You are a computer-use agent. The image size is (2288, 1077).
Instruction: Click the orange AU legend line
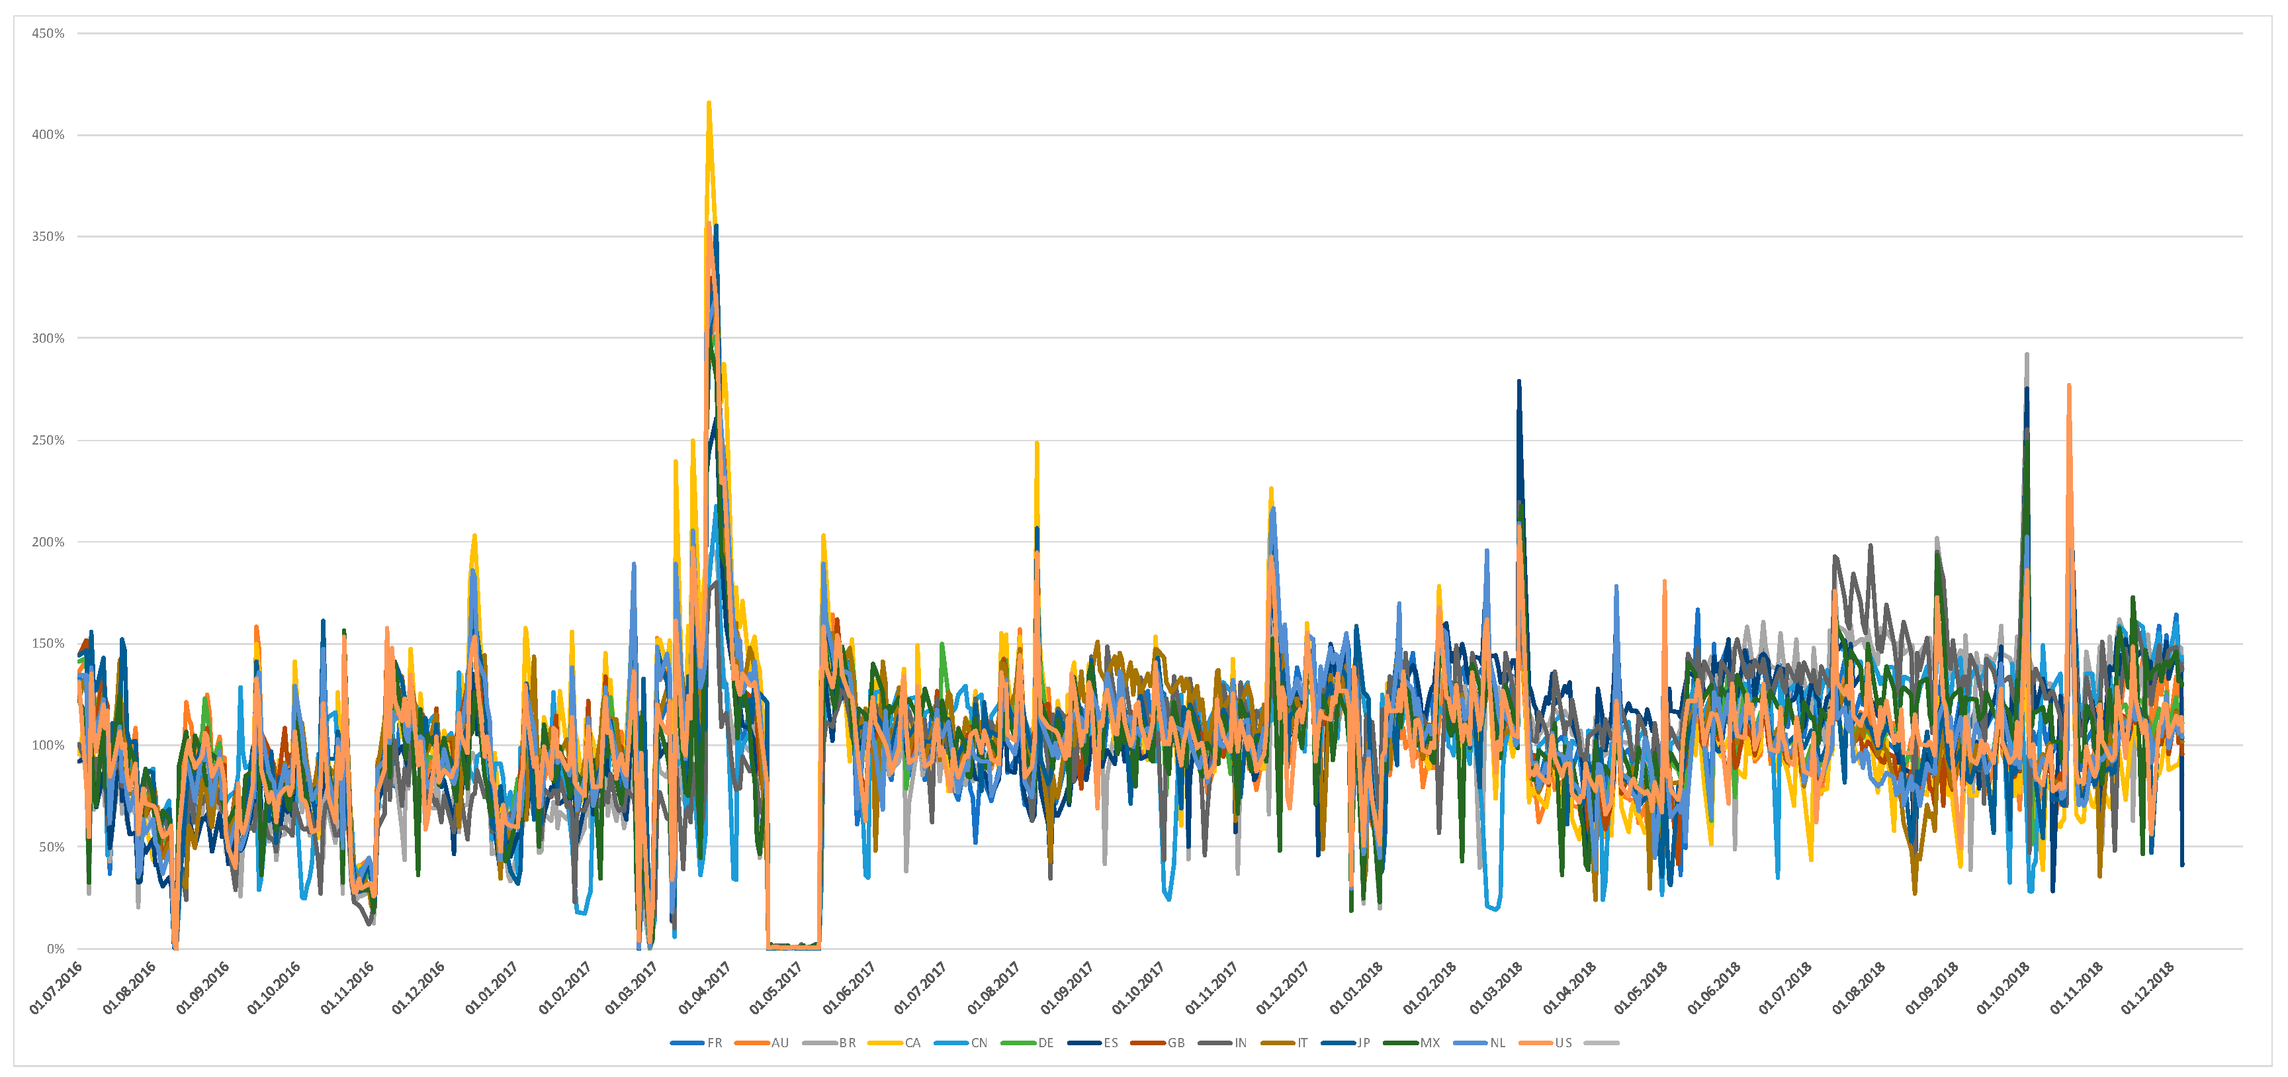click(752, 1043)
